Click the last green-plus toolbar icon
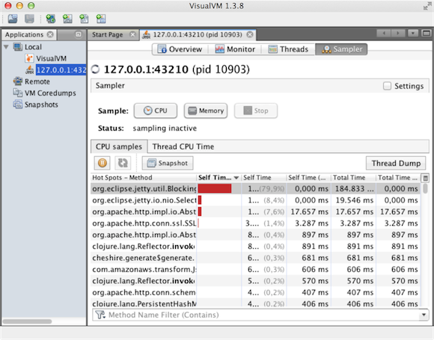The width and height of the screenshot is (434, 340). (x=101, y=19)
